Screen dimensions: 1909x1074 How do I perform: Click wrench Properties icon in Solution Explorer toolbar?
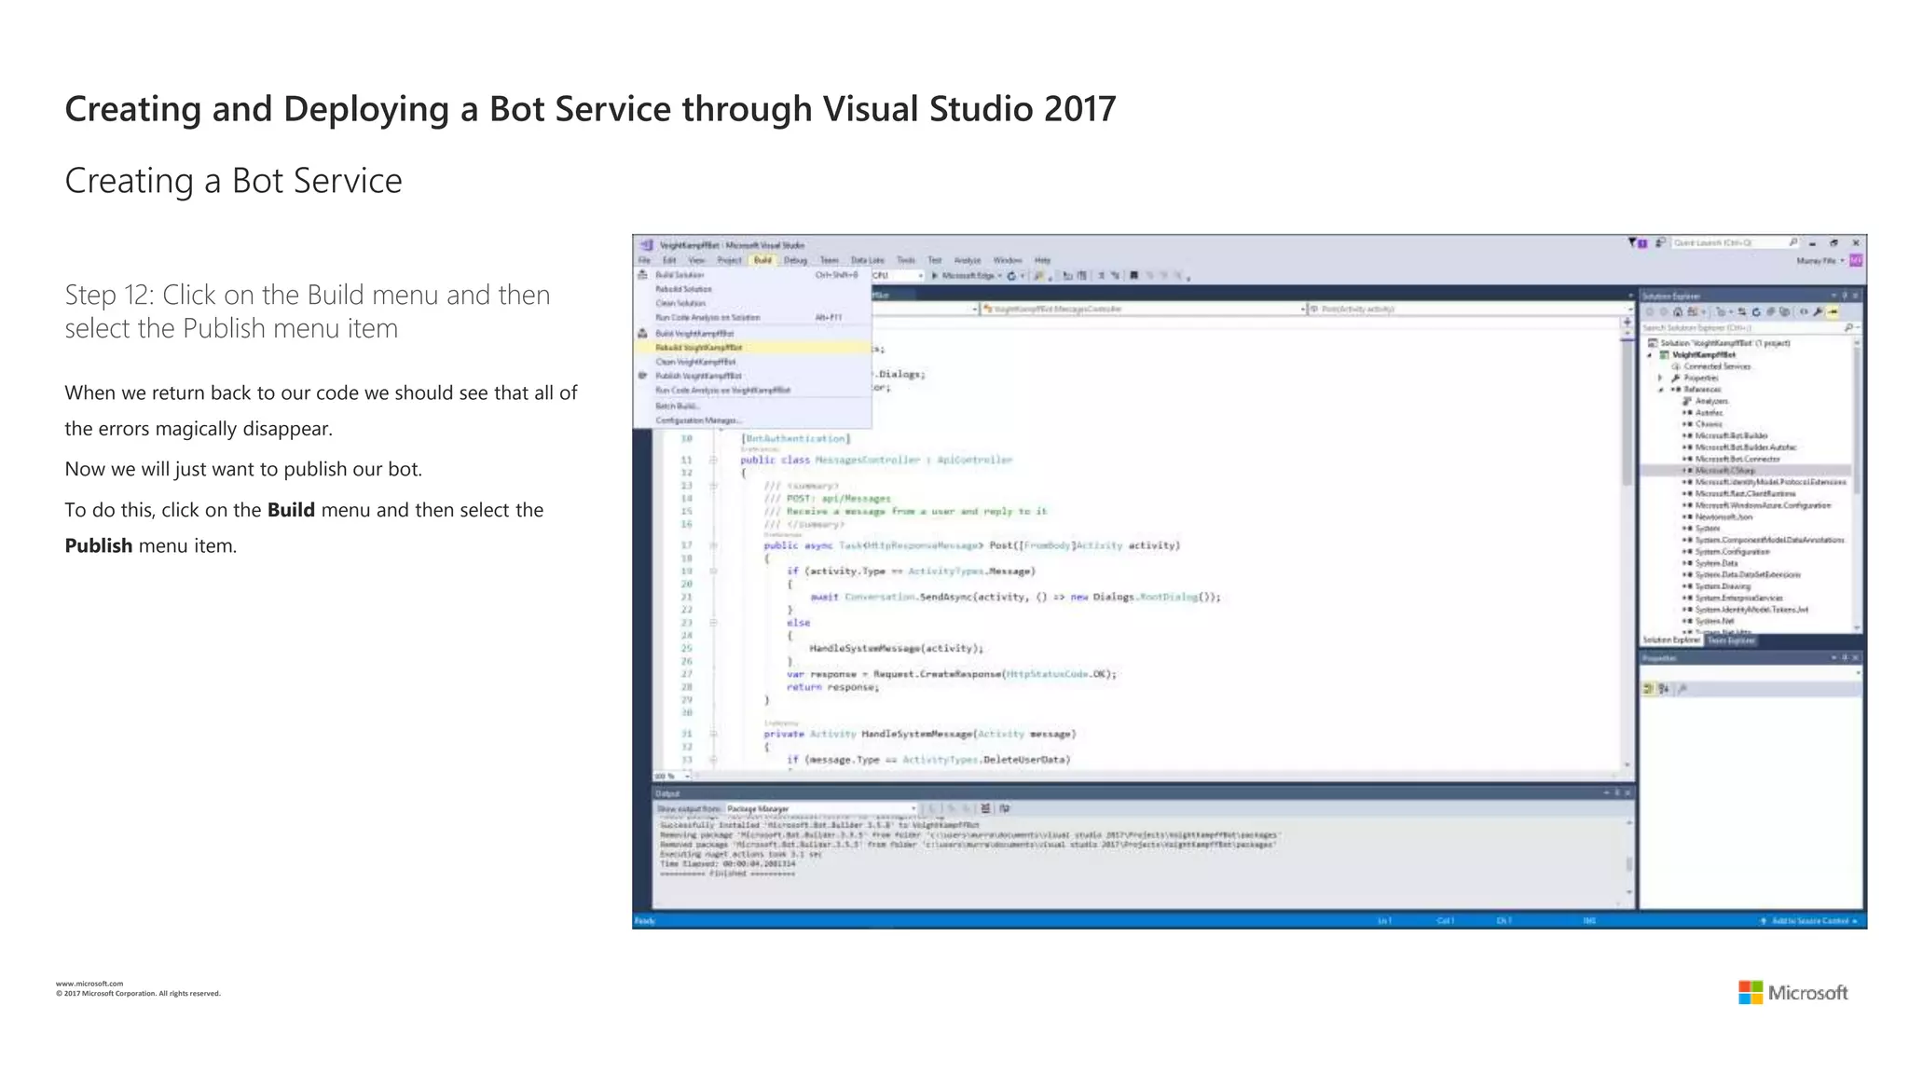pos(1818,312)
